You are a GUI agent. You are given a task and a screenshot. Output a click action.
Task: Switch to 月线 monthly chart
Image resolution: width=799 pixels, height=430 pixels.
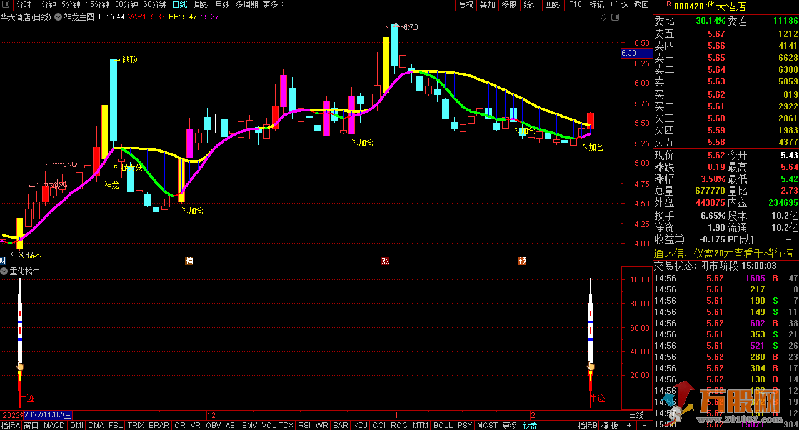pyautogui.click(x=222, y=5)
